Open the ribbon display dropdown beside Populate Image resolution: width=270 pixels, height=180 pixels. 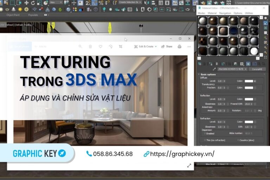[46, 15]
